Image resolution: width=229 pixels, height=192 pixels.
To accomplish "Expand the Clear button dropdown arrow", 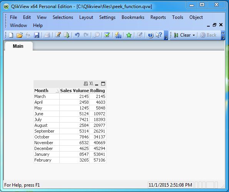I will click(x=194, y=35).
